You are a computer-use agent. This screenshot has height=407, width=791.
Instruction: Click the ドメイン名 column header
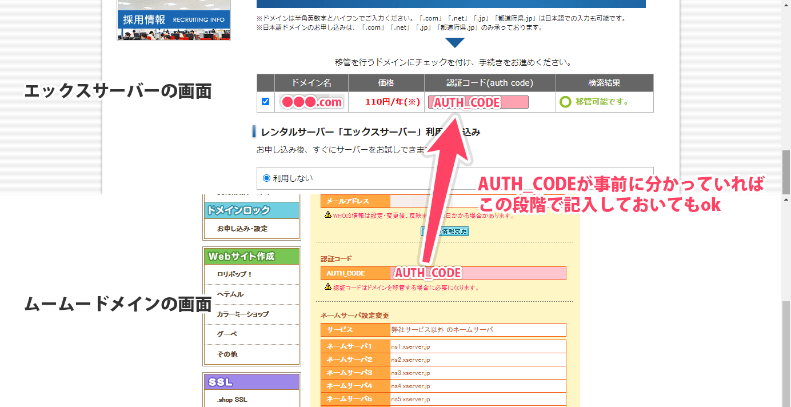tap(311, 83)
